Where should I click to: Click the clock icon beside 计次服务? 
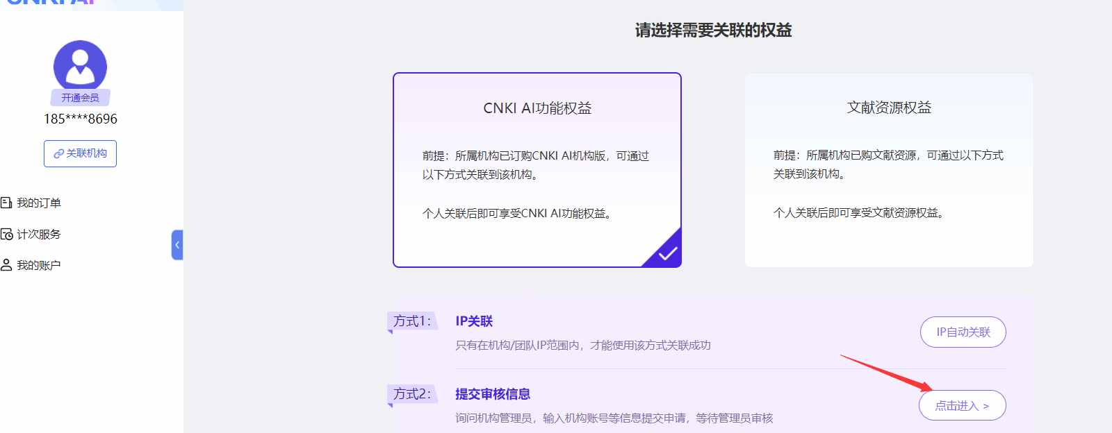point(6,234)
